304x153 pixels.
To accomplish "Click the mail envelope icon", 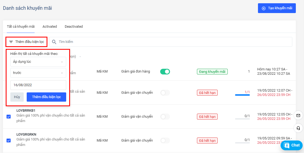I will point(298,115).
